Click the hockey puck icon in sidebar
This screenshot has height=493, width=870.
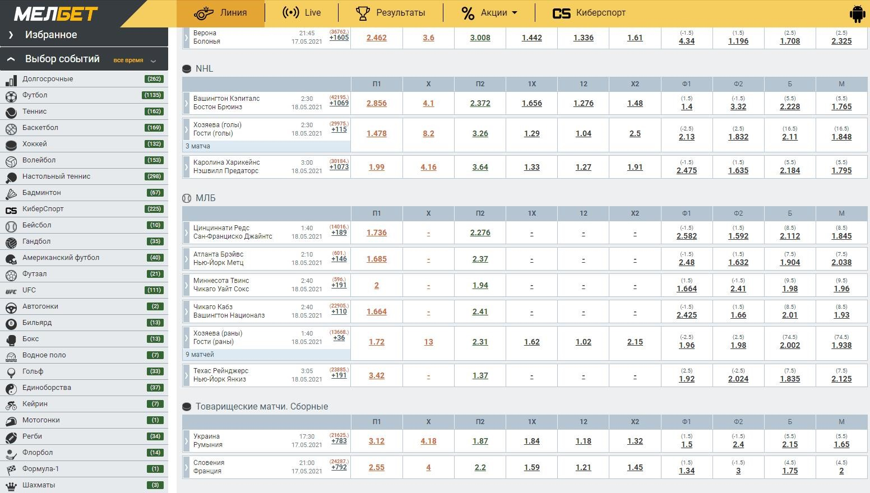pos(11,145)
